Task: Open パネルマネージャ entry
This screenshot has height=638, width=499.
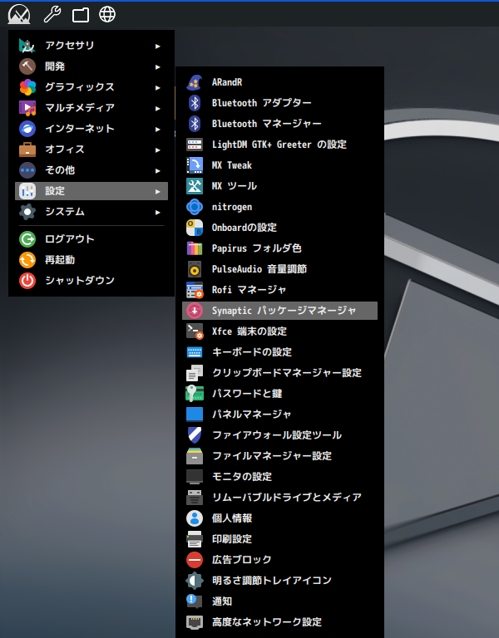Action: coord(279,415)
